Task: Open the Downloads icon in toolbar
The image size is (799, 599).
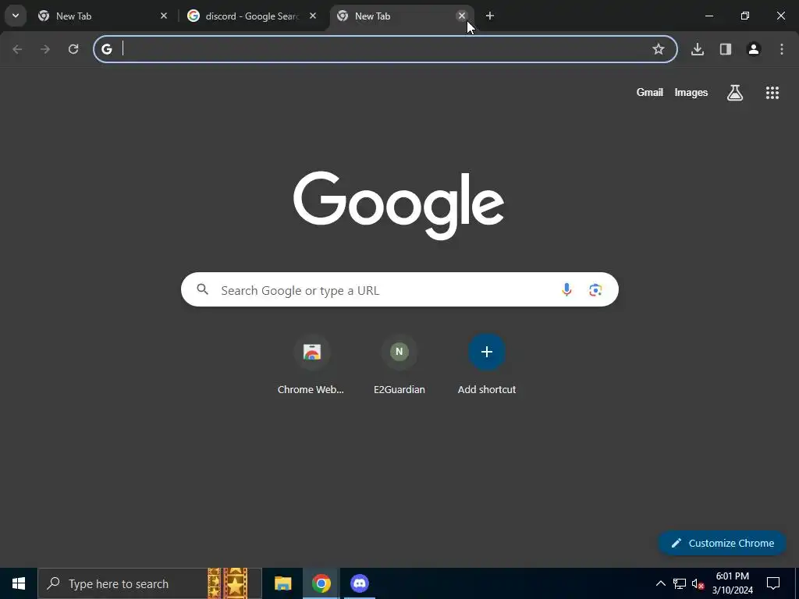Action: coord(698,49)
